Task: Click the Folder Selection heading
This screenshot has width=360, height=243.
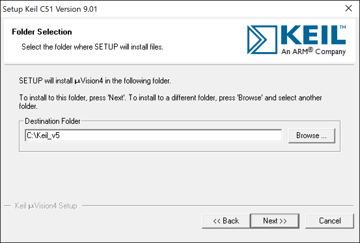Action: pos(41,32)
